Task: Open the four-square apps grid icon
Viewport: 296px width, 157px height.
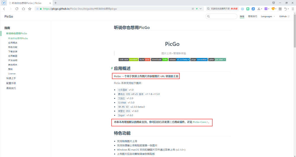Action: [x=280, y=9]
